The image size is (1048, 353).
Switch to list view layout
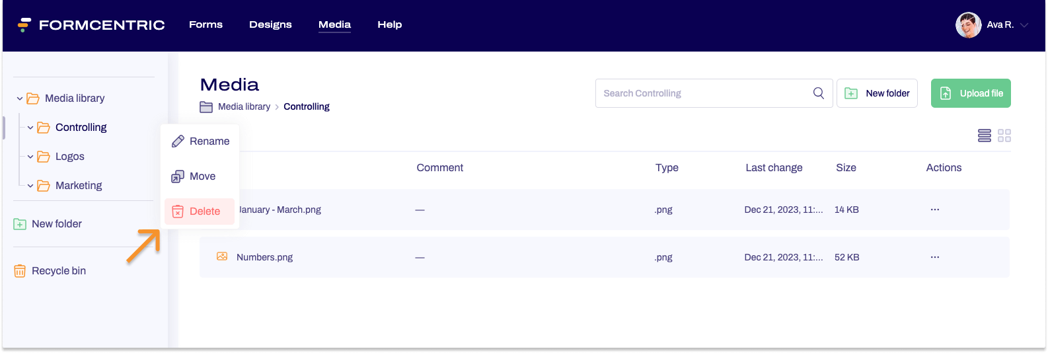(x=984, y=136)
